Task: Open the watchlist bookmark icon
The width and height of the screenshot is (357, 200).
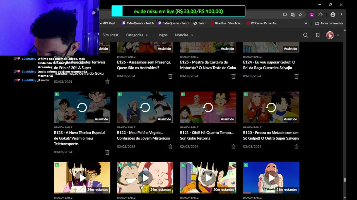Action: click(x=318, y=35)
